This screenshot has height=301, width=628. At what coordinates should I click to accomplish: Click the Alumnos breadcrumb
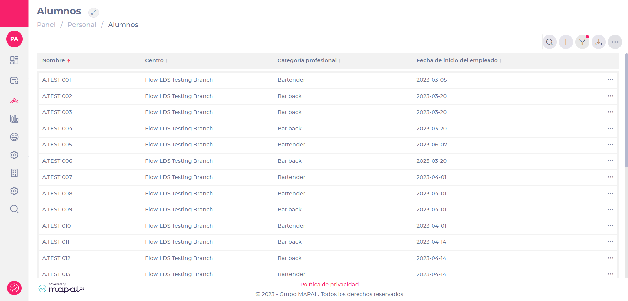pyautogui.click(x=123, y=25)
